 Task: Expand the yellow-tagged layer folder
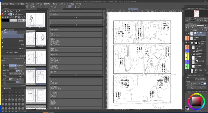tap(192, 54)
